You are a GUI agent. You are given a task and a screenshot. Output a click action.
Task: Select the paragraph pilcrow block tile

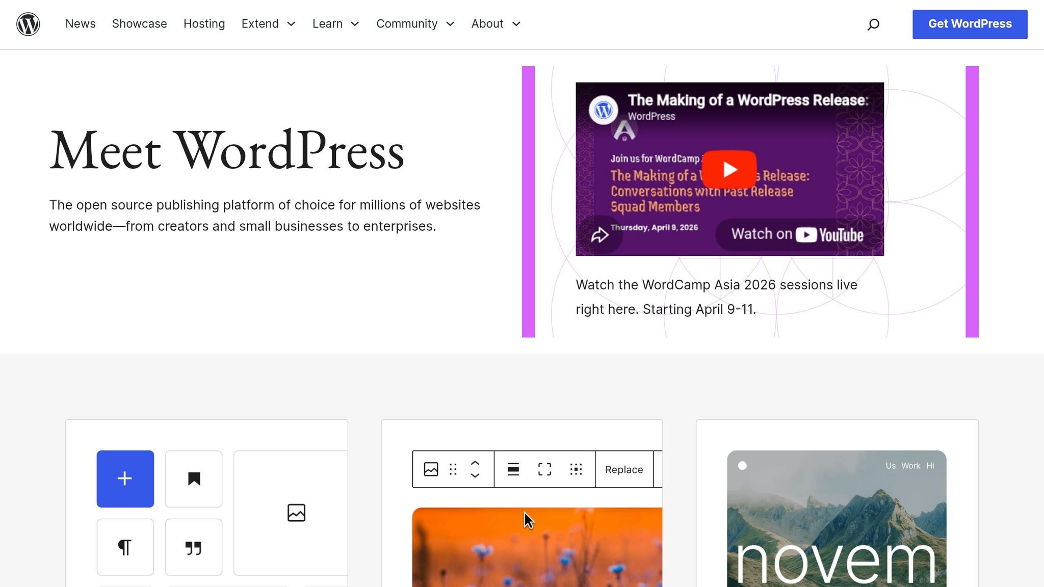[x=125, y=547]
